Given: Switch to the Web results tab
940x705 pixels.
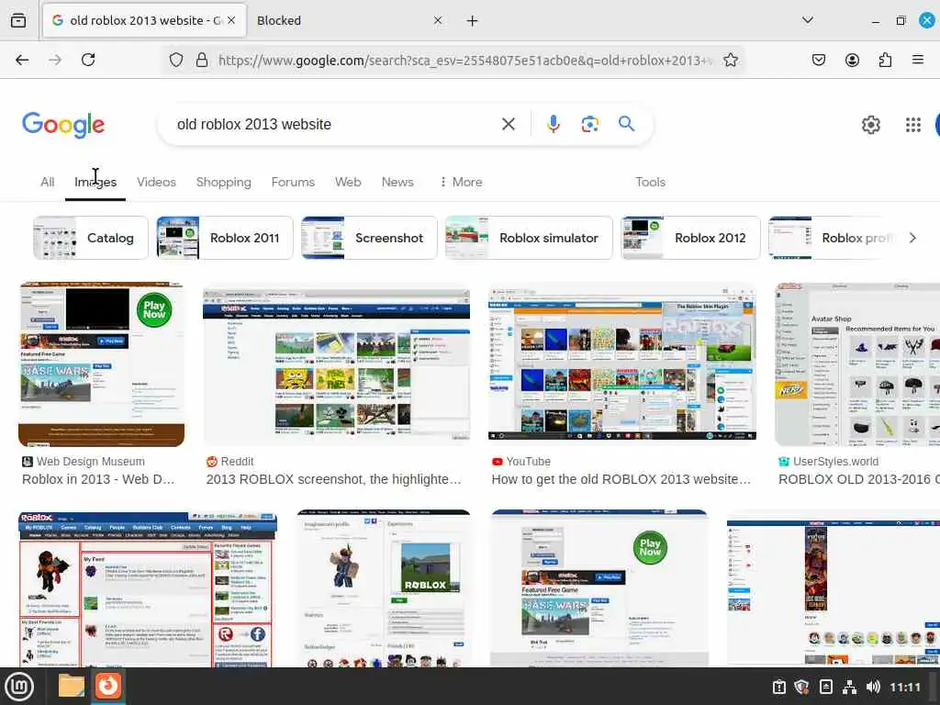Looking at the screenshot, I should tap(348, 182).
